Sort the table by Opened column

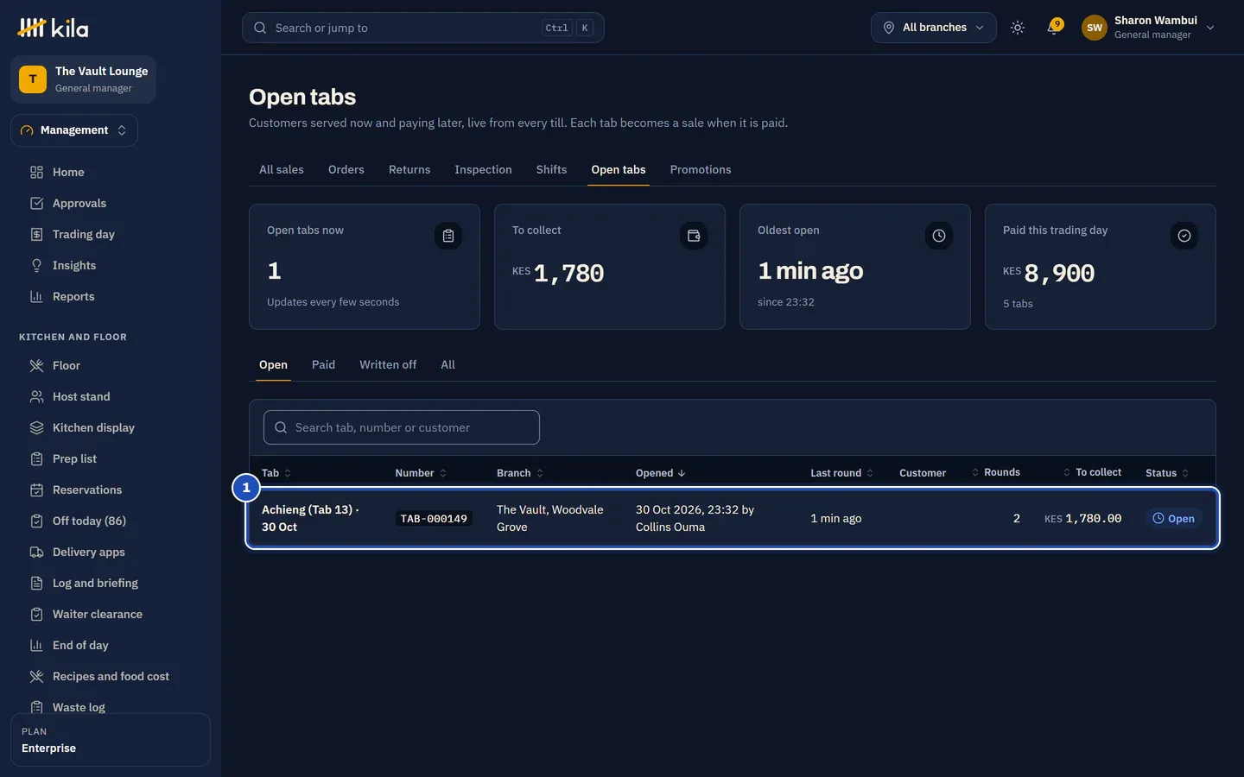(660, 473)
